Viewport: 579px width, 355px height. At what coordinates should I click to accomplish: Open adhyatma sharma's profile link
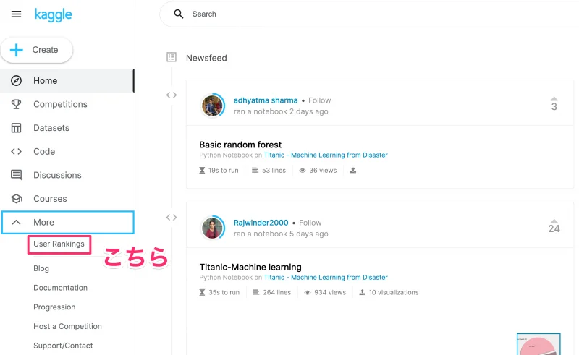click(x=266, y=100)
